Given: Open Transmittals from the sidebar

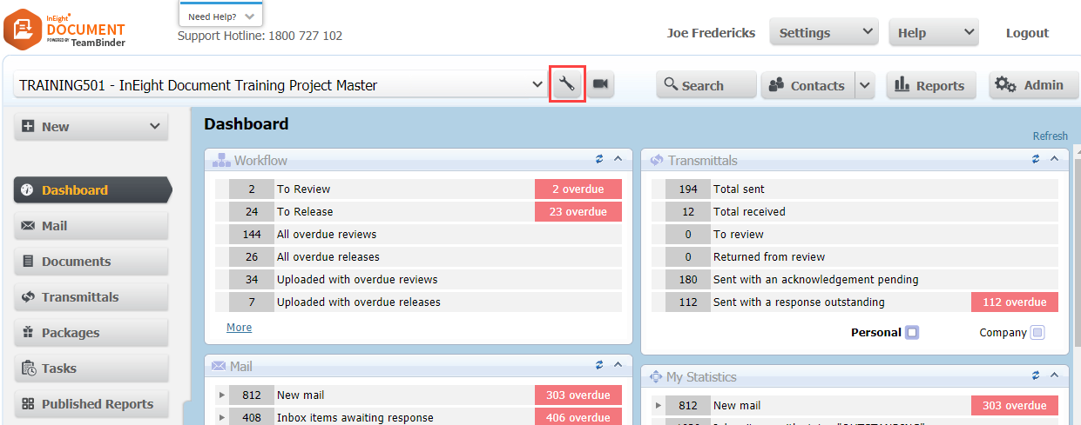Looking at the screenshot, I should tap(91, 297).
